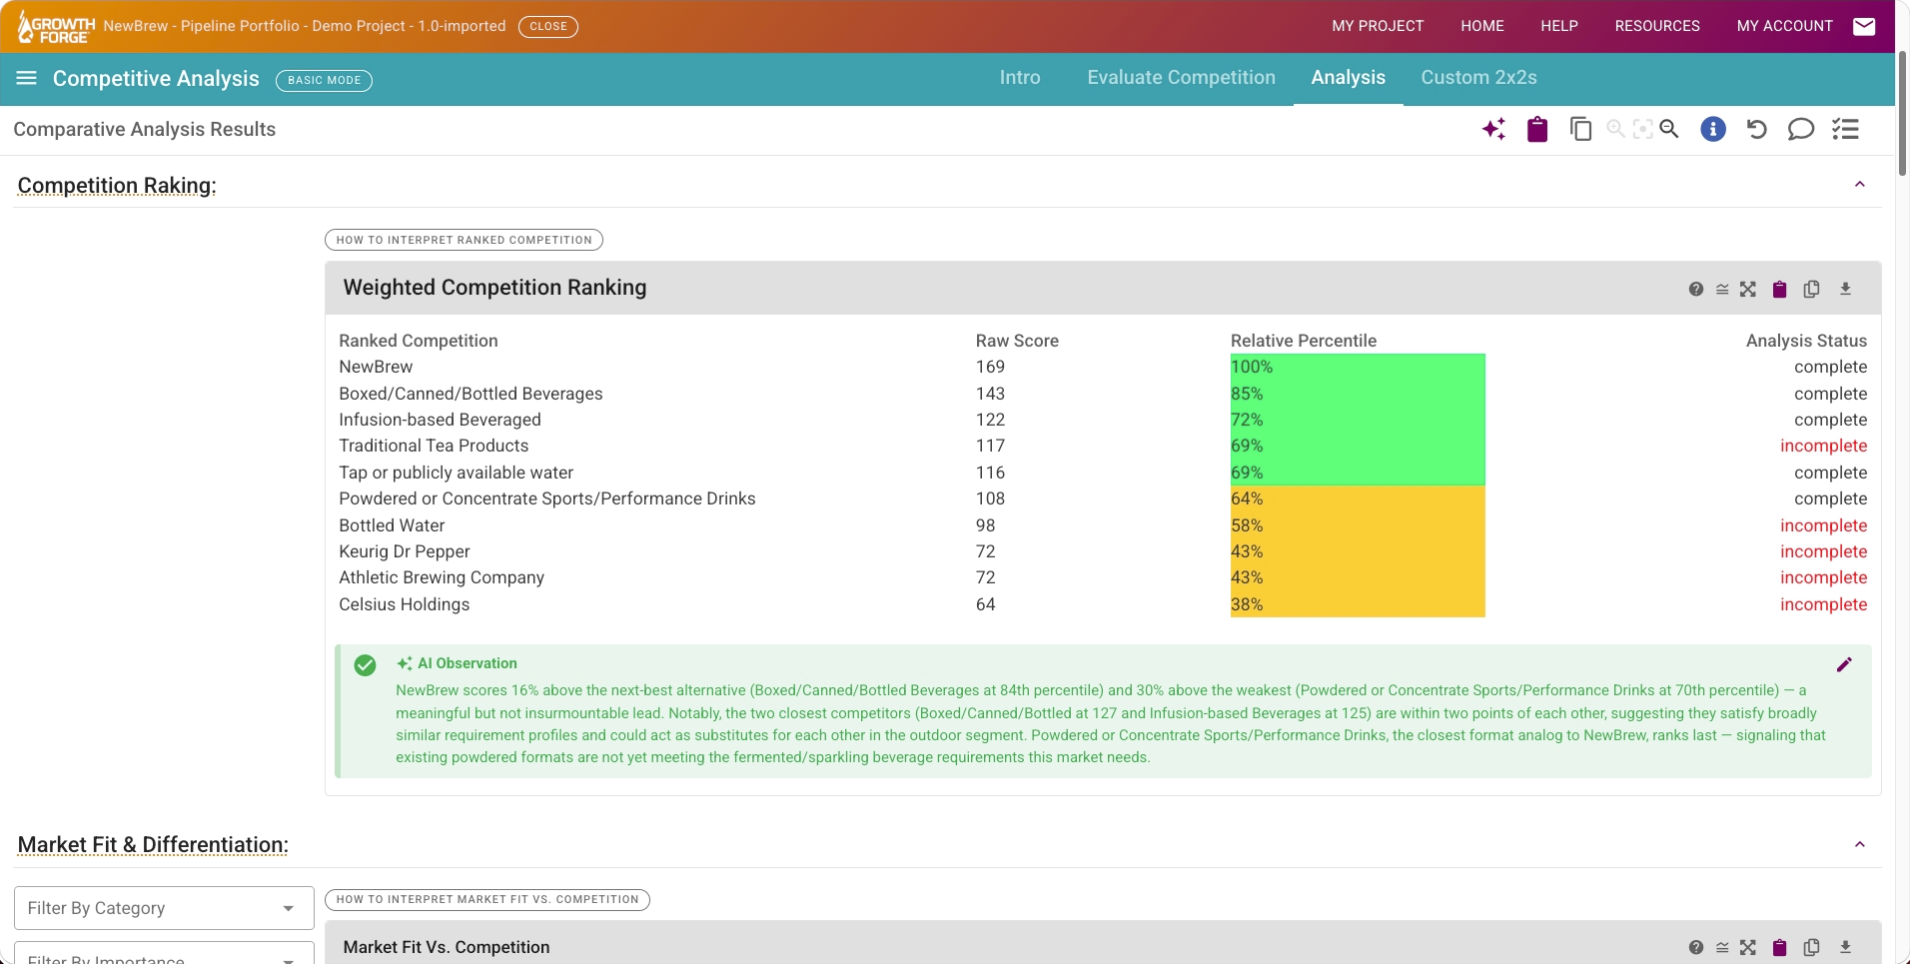Expand Weighted Competition Ranking panel to fullscreen

[x=1748, y=289]
